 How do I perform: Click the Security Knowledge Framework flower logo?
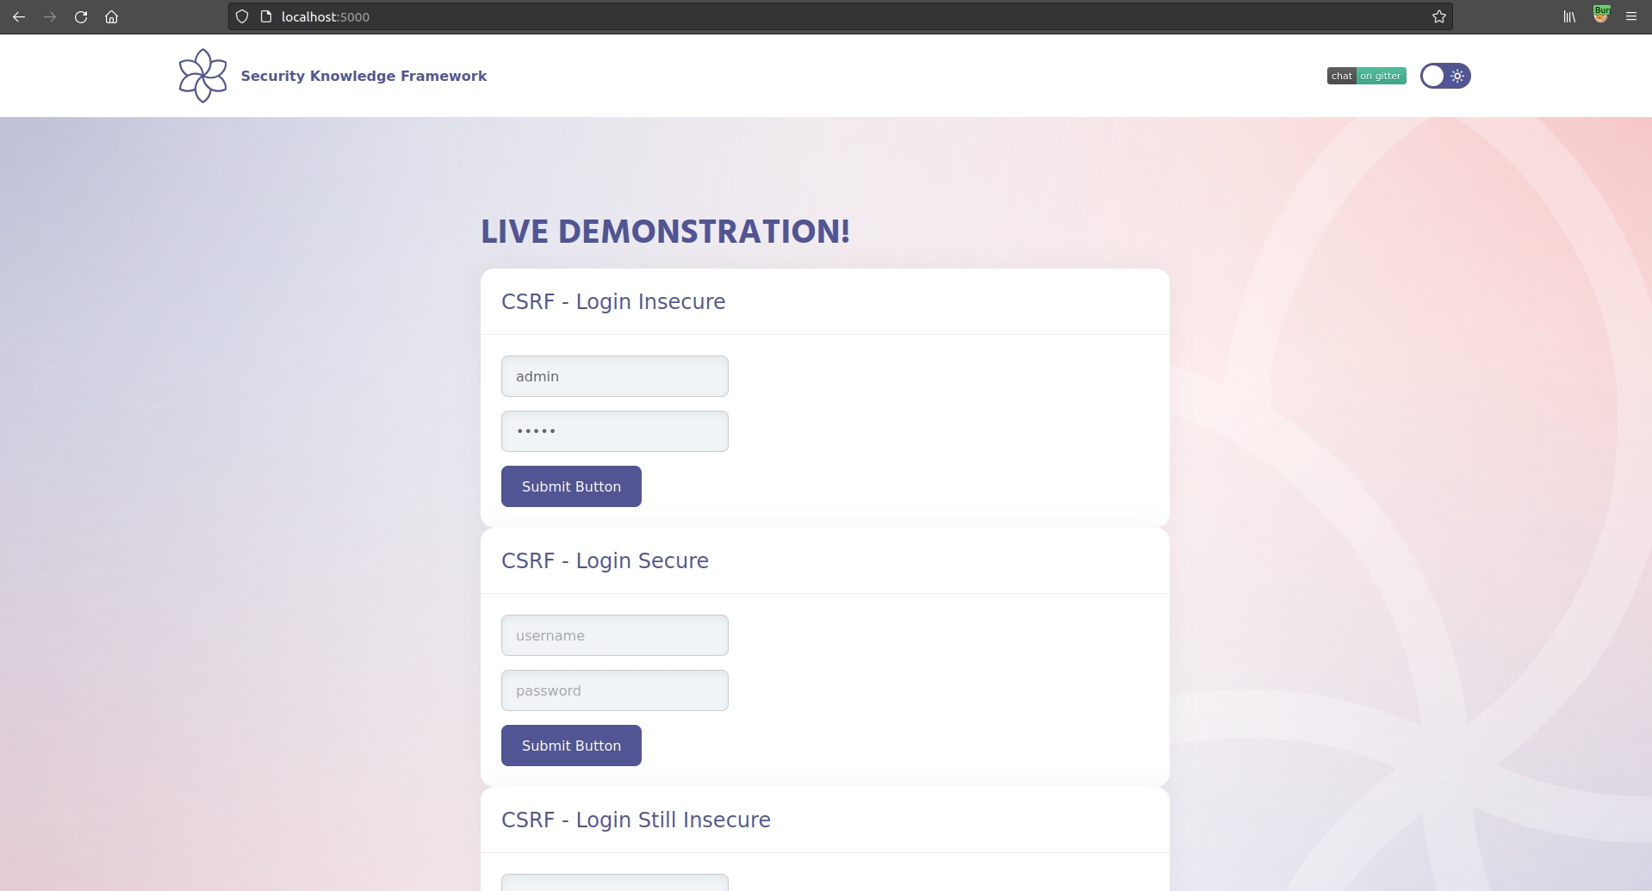202,76
